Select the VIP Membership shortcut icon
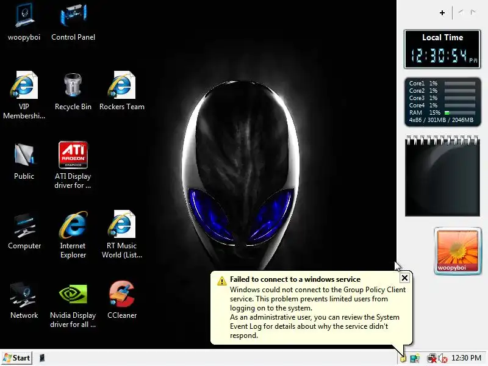Image resolution: width=488 pixels, height=366 pixels. pos(24,95)
